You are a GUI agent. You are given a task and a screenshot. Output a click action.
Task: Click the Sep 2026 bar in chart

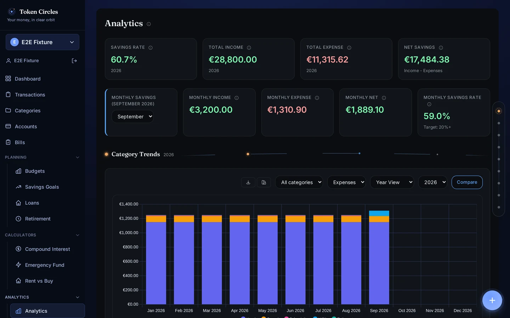pyautogui.click(x=379, y=257)
